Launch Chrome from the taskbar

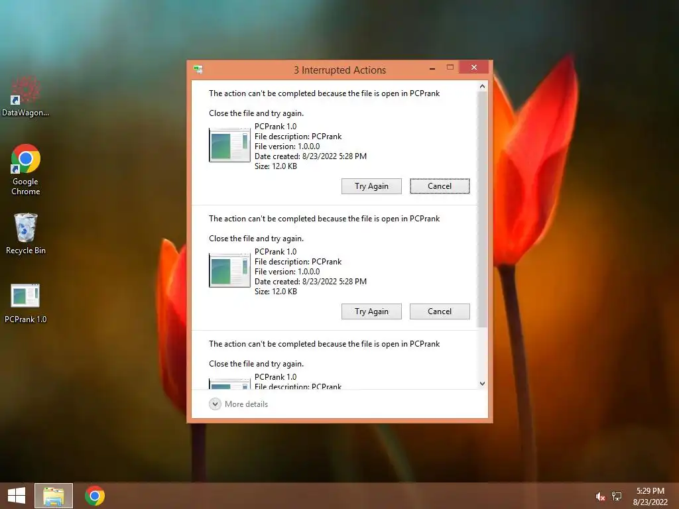point(95,496)
